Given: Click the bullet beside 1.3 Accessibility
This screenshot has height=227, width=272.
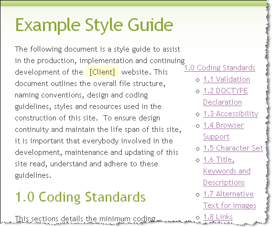Looking at the screenshot, I should pyautogui.click(x=197, y=114).
